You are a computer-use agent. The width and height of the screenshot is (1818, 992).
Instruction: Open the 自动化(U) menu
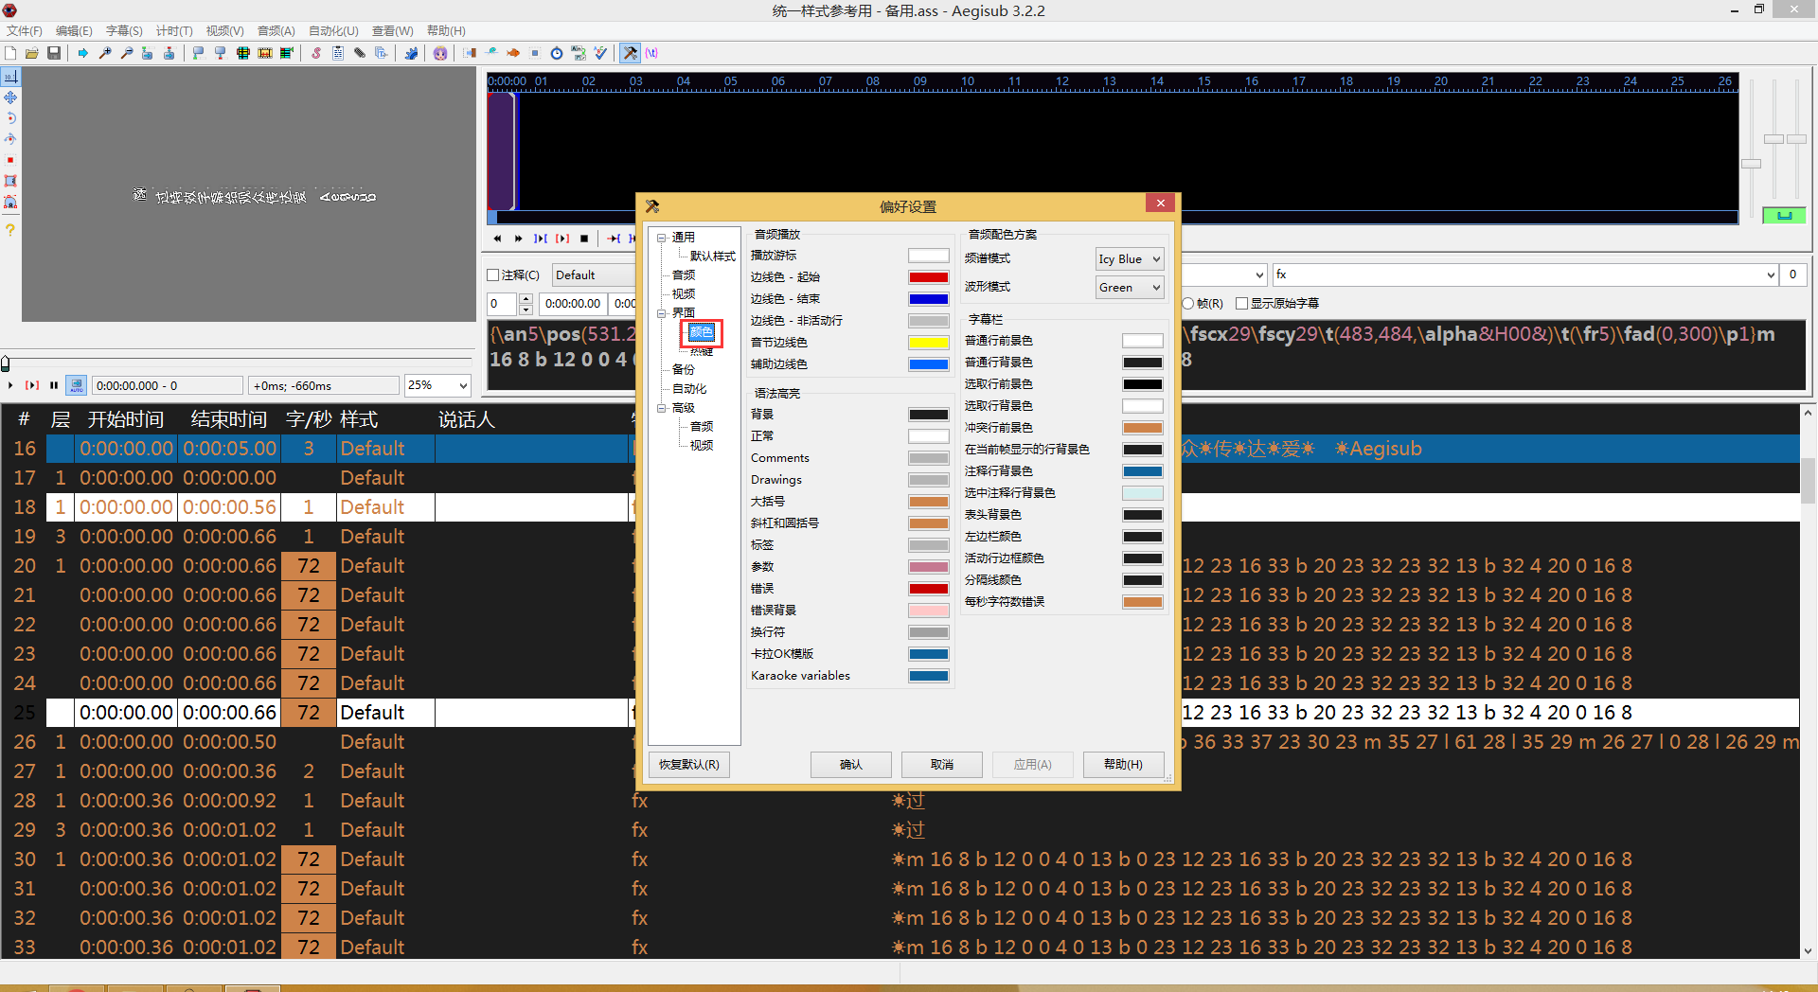coord(334,31)
